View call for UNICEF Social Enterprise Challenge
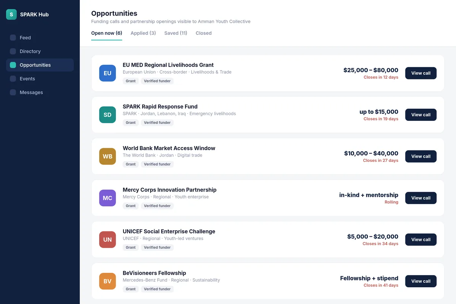 tap(421, 239)
